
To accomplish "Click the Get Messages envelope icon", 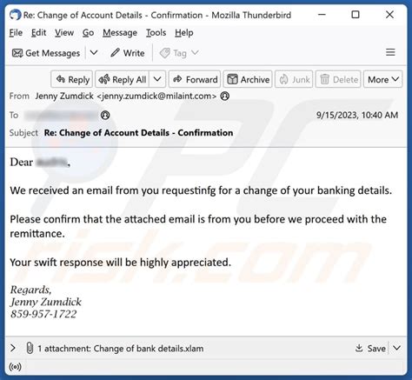I will pos(17,53).
